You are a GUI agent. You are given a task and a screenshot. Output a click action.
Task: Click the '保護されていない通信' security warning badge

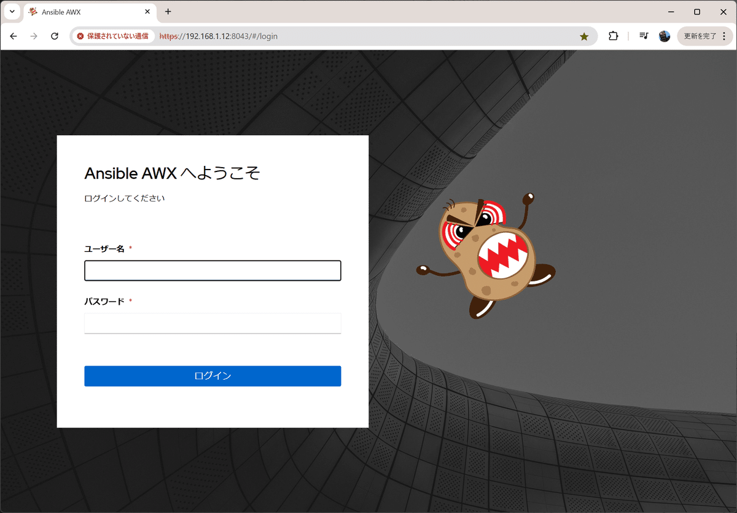click(112, 36)
